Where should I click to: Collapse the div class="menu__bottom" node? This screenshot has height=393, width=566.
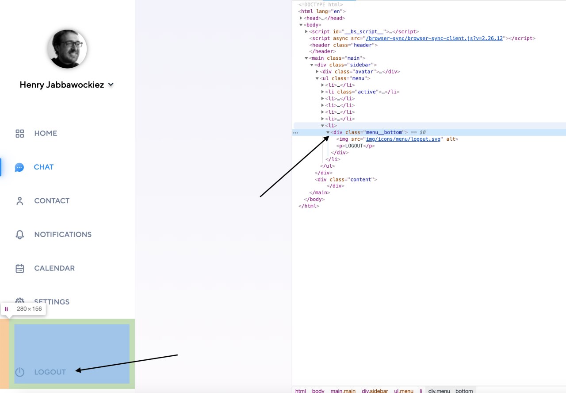click(x=328, y=132)
